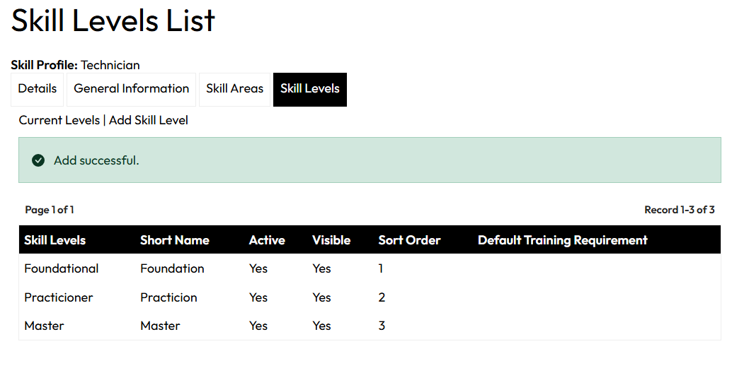Click the Foundation short name cell
732x368 pixels.
tap(172, 268)
